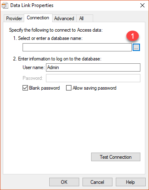Click the Allow saving password label
This screenshot has height=190, width=149.
pos(94,88)
